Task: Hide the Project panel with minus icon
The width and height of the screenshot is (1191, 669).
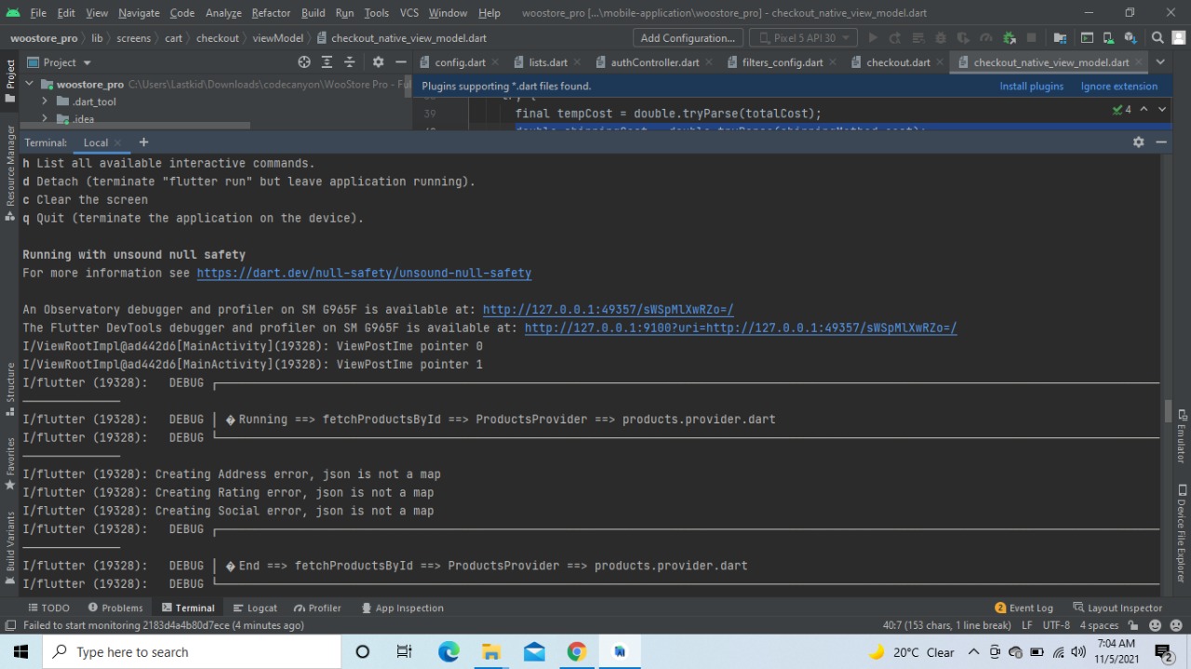Action: click(x=401, y=62)
